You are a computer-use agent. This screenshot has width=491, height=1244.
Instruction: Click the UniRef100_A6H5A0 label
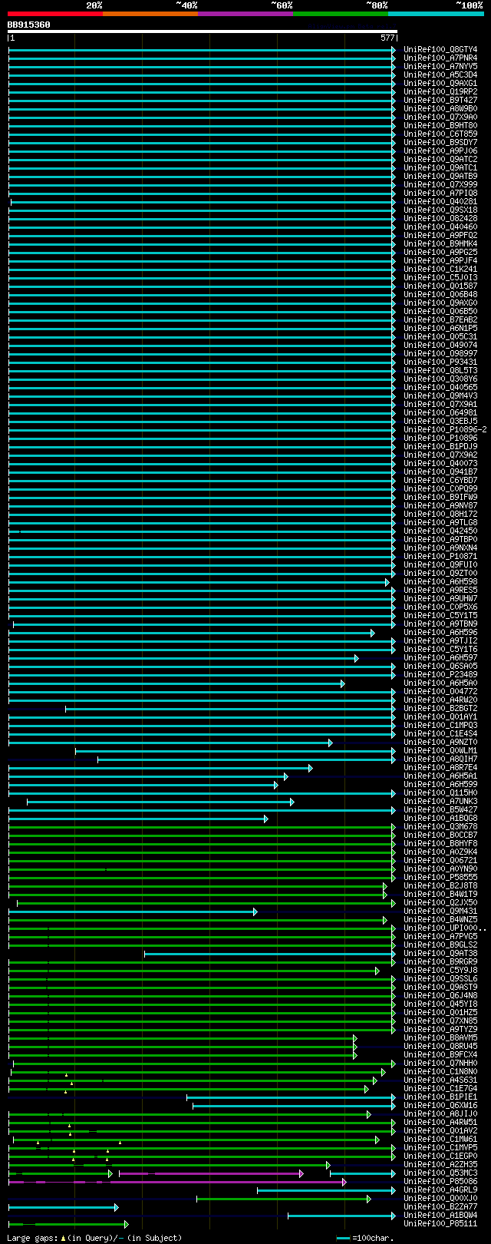pos(440,683)
